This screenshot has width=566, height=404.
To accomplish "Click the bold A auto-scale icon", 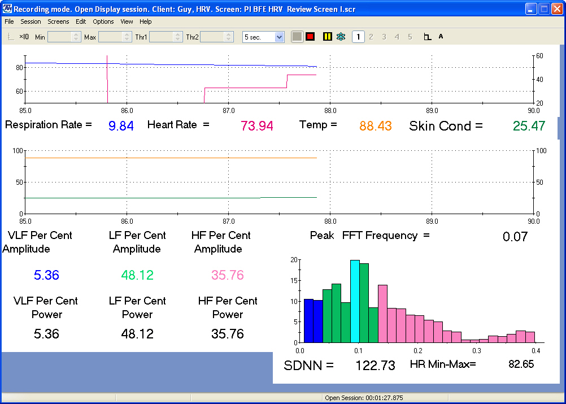I will pyautogui.click(x=441, y=37).
